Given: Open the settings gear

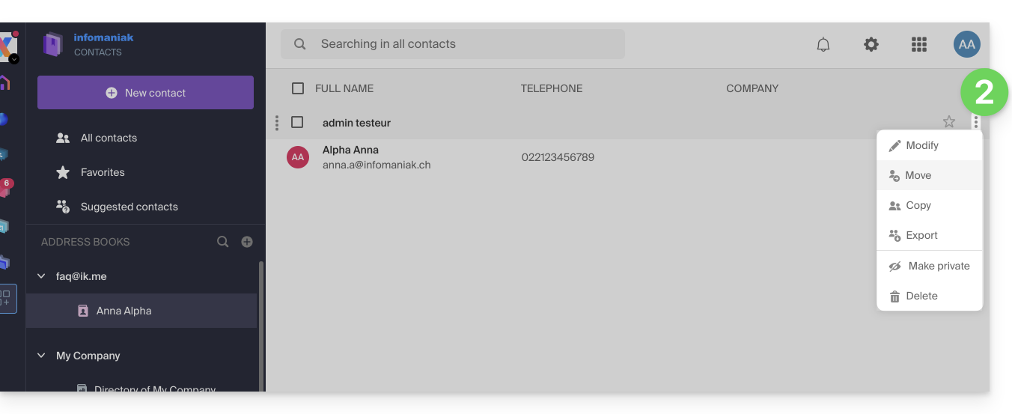Looking at the screenshot, I should [871, 44].
